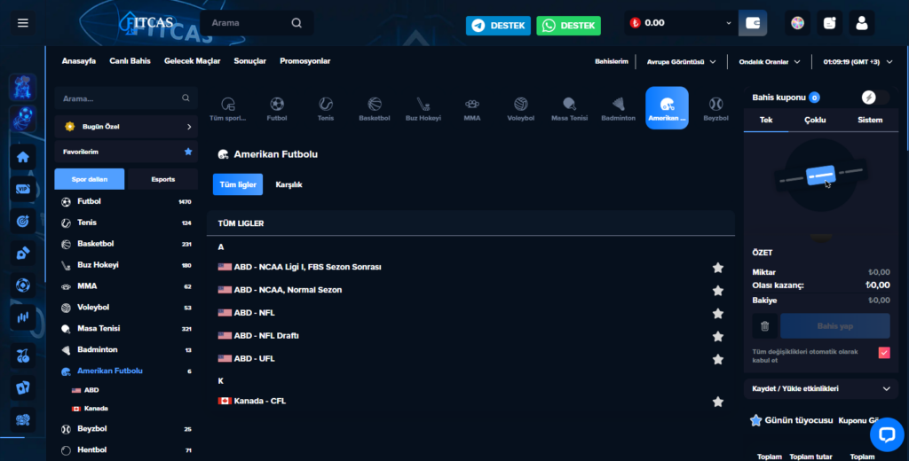Viewport: 909px width, 461px height.
Task: Open the live chat bubble icon
Action: [887, 434]
